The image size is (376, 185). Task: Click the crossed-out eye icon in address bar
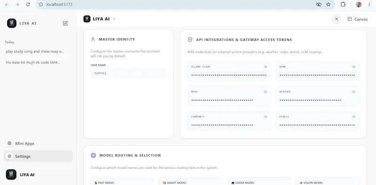coord(319,4)
